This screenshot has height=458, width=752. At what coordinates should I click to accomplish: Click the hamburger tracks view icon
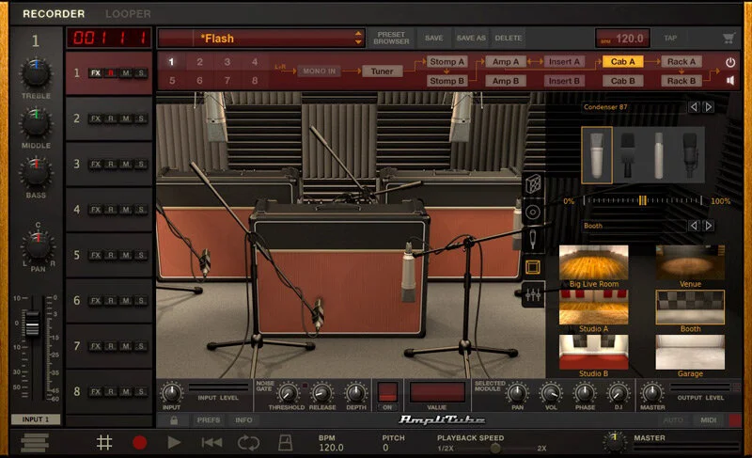tap(35, 442)
